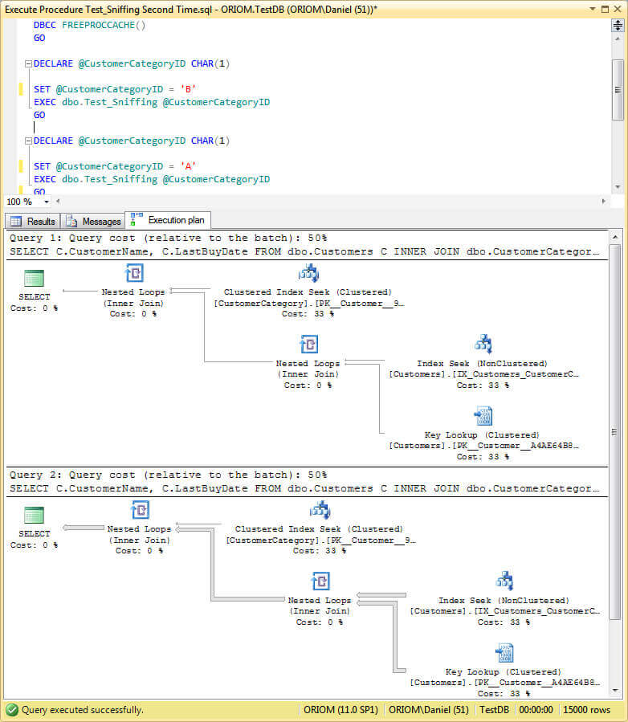Click the editor vertical scrollbar thumb
This screenshot has height=722, width=628.
(618, 90)
